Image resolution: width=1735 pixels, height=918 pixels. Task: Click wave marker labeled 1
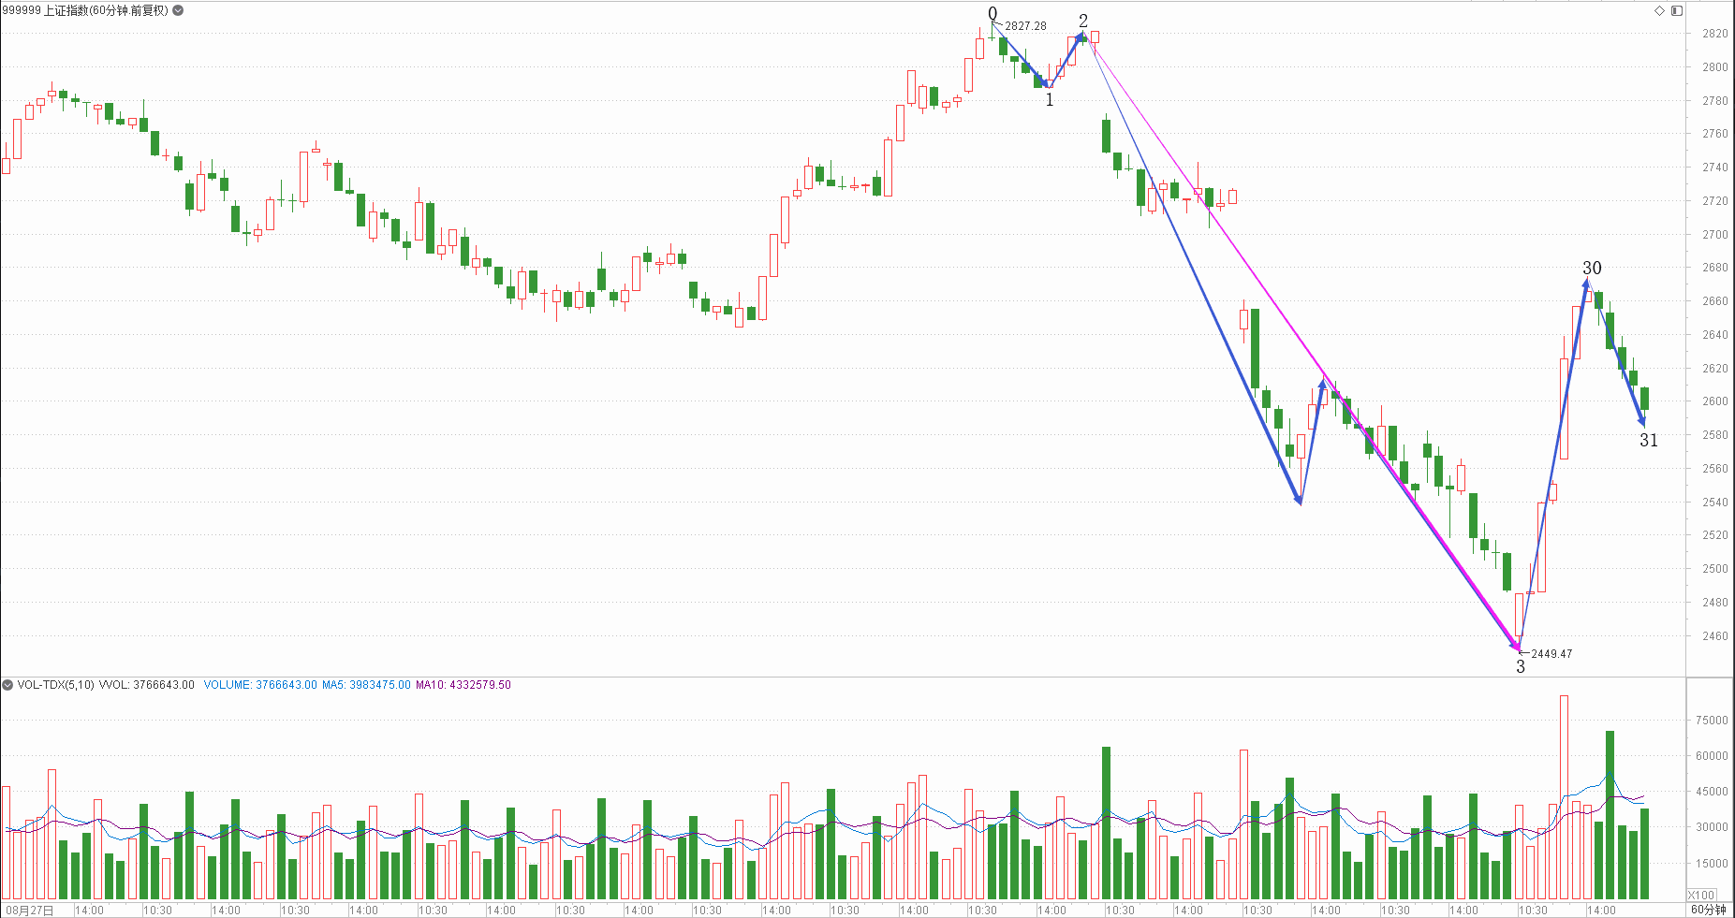[1050, 100]
